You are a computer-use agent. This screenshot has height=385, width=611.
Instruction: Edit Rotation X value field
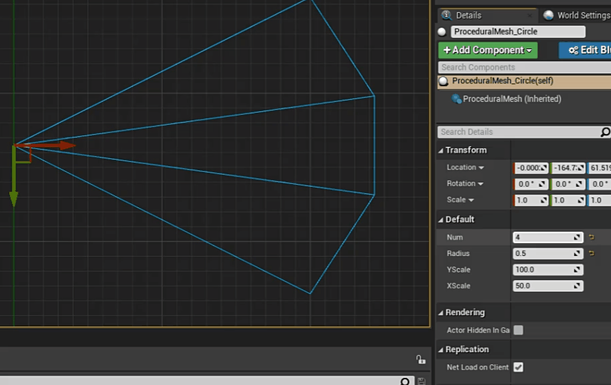tap(530, 184)
